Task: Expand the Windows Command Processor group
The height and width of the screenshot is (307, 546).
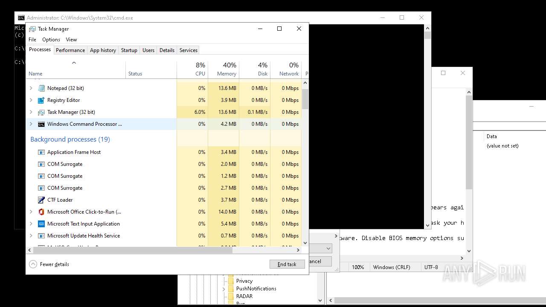Action: [31, 124]
